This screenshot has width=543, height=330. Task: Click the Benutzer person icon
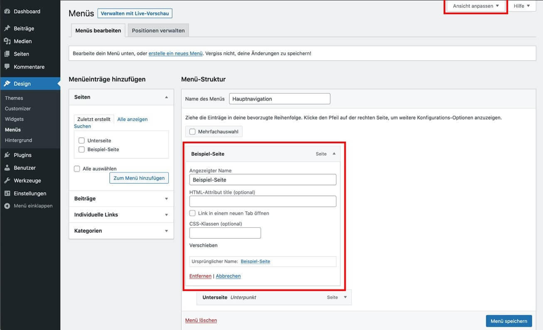click(x=7, y=168)
